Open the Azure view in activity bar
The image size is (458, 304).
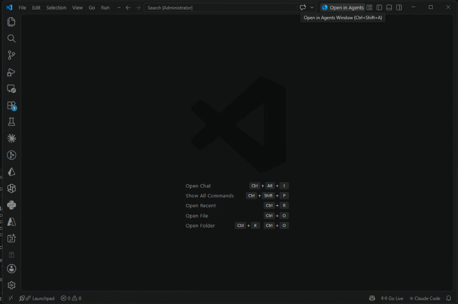click(x=11, y=222)
